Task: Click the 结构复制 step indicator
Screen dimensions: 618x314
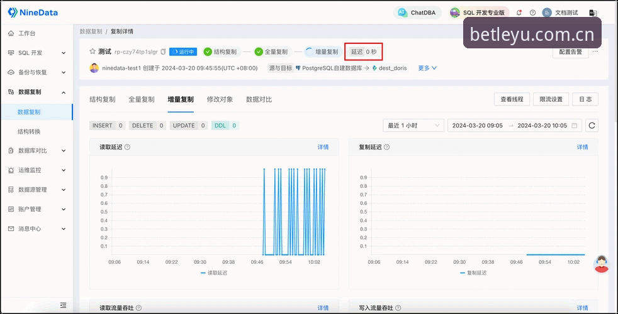Action: click(222, 51)
